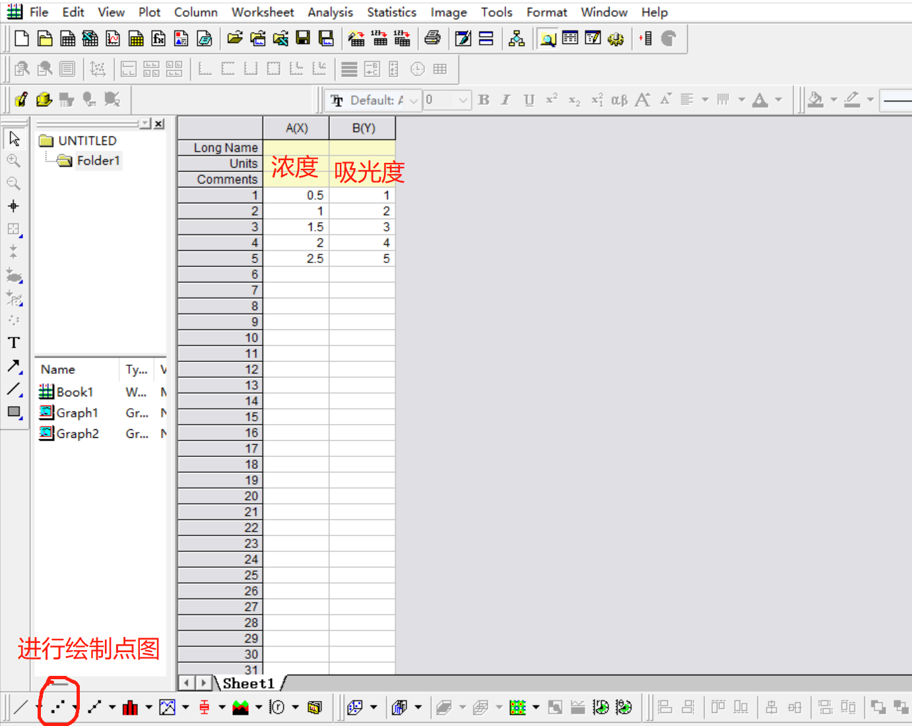Toggle Greek letters formatting
Screen dimensions: 912x726
[x=619, y=100]
